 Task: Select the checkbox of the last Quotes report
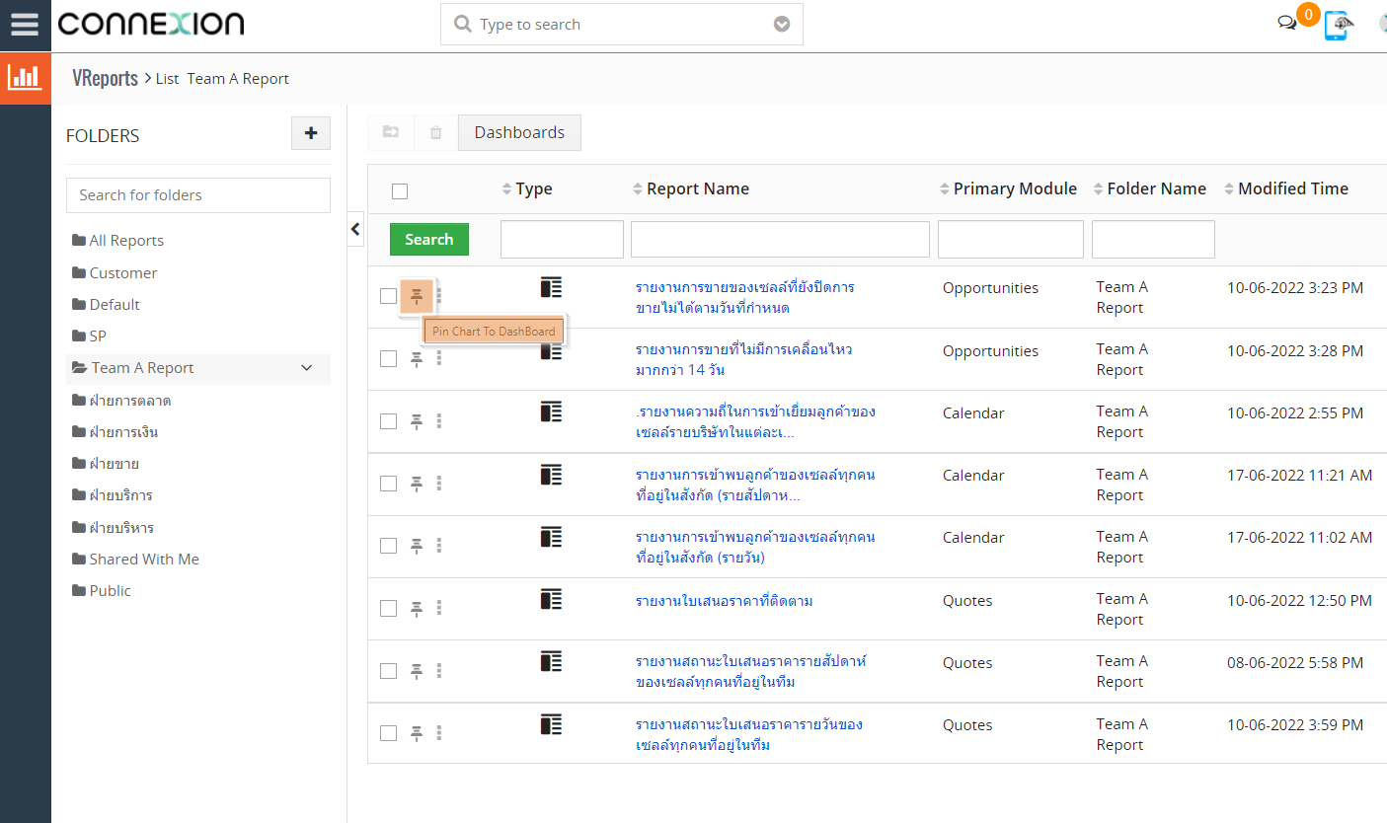tap(389, 733)
